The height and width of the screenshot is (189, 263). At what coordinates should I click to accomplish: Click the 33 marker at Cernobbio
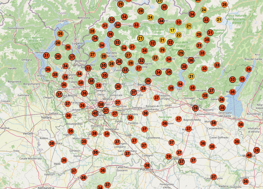[88, 69]
